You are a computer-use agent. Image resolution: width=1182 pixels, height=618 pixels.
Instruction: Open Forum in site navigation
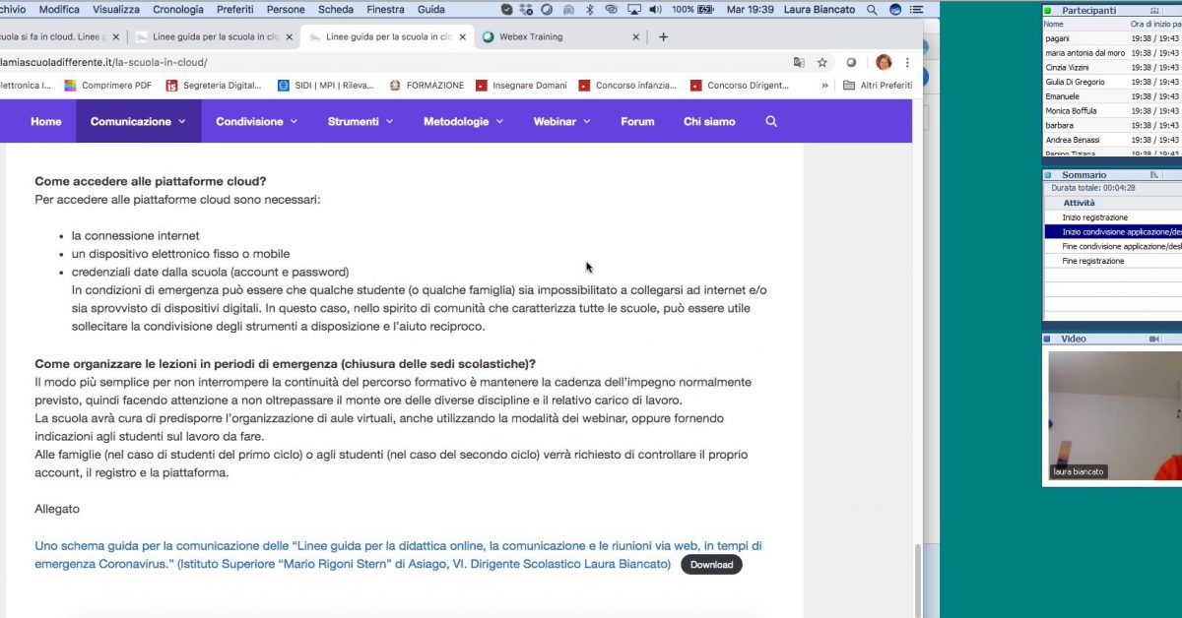coord(637,121)
